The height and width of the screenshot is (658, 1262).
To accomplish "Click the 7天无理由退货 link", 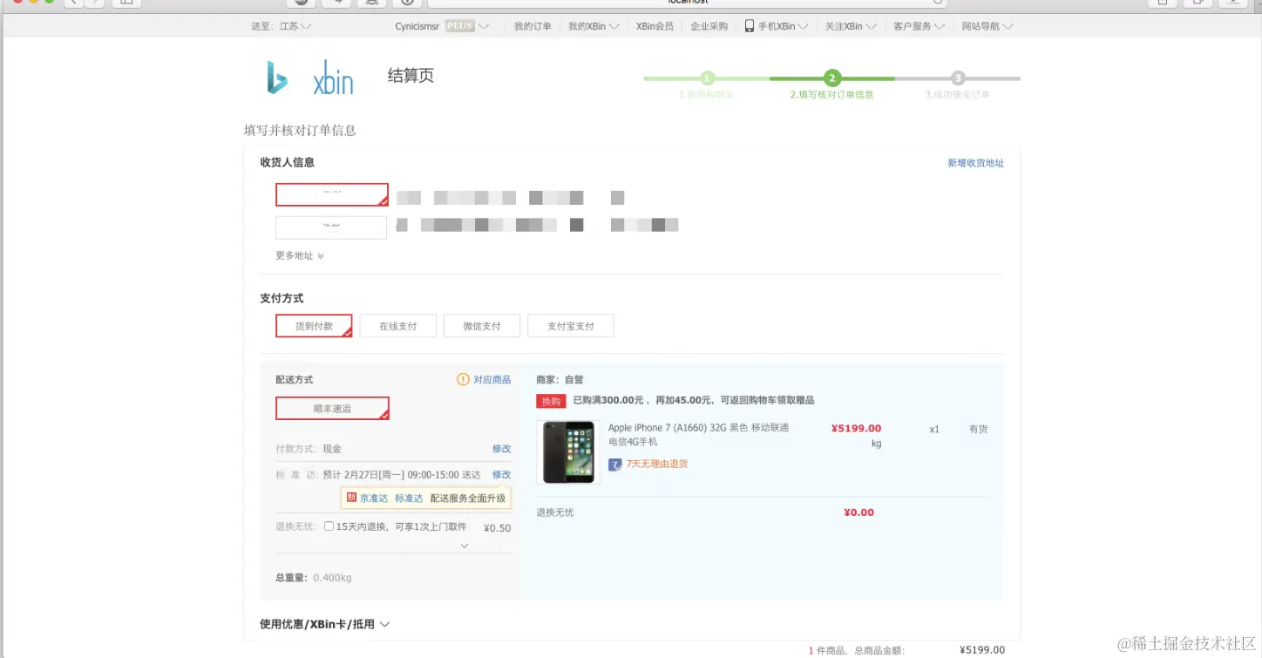I will pos(657,464).
